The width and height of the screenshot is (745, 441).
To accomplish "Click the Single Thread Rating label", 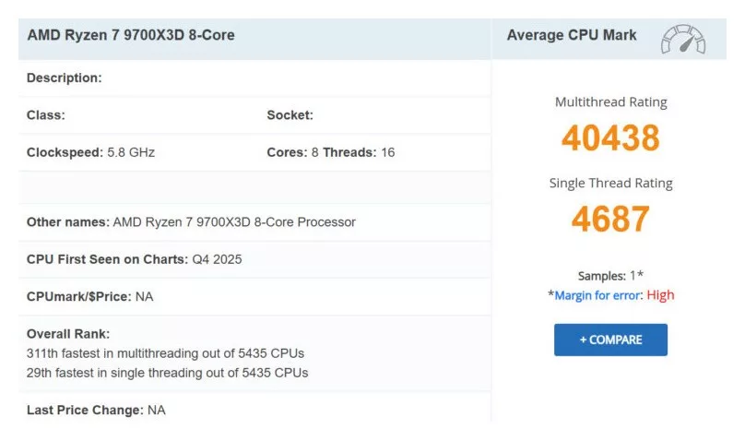I will click(x=610, y=183).
